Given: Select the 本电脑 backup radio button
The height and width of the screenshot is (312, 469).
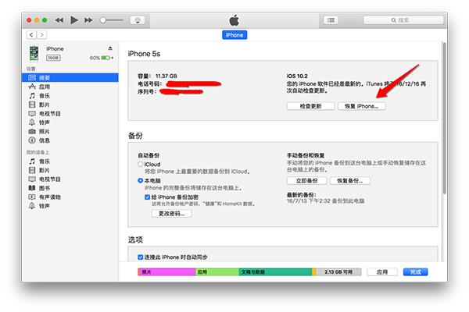Looking at the screenshot, I should [x=140, y=181].
